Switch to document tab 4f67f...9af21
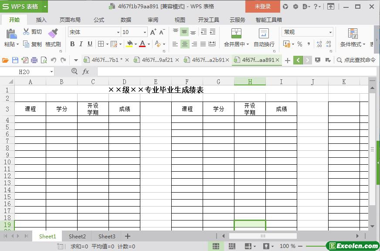Screen dimensions: 380x251 (x=157, y=60)
